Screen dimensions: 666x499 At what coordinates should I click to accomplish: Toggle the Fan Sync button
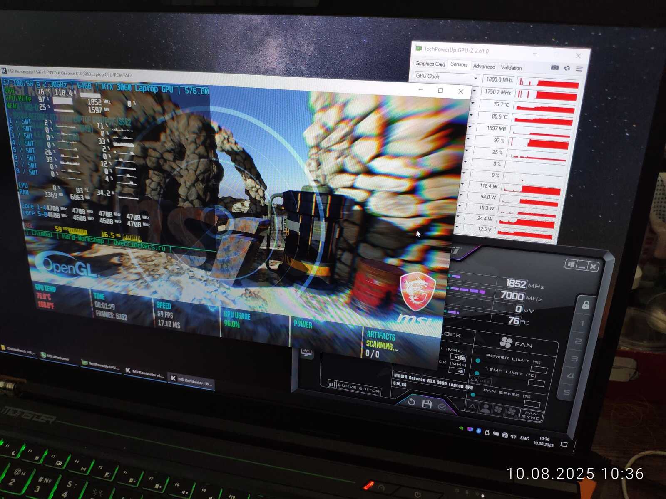click(531, 415)
